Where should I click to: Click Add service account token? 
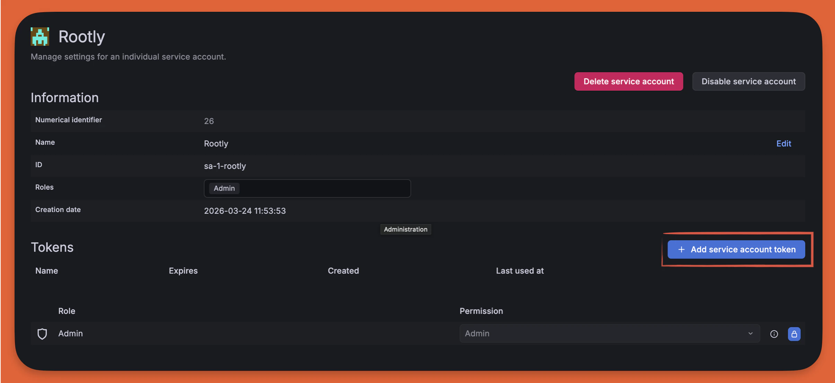coord(743,249)
